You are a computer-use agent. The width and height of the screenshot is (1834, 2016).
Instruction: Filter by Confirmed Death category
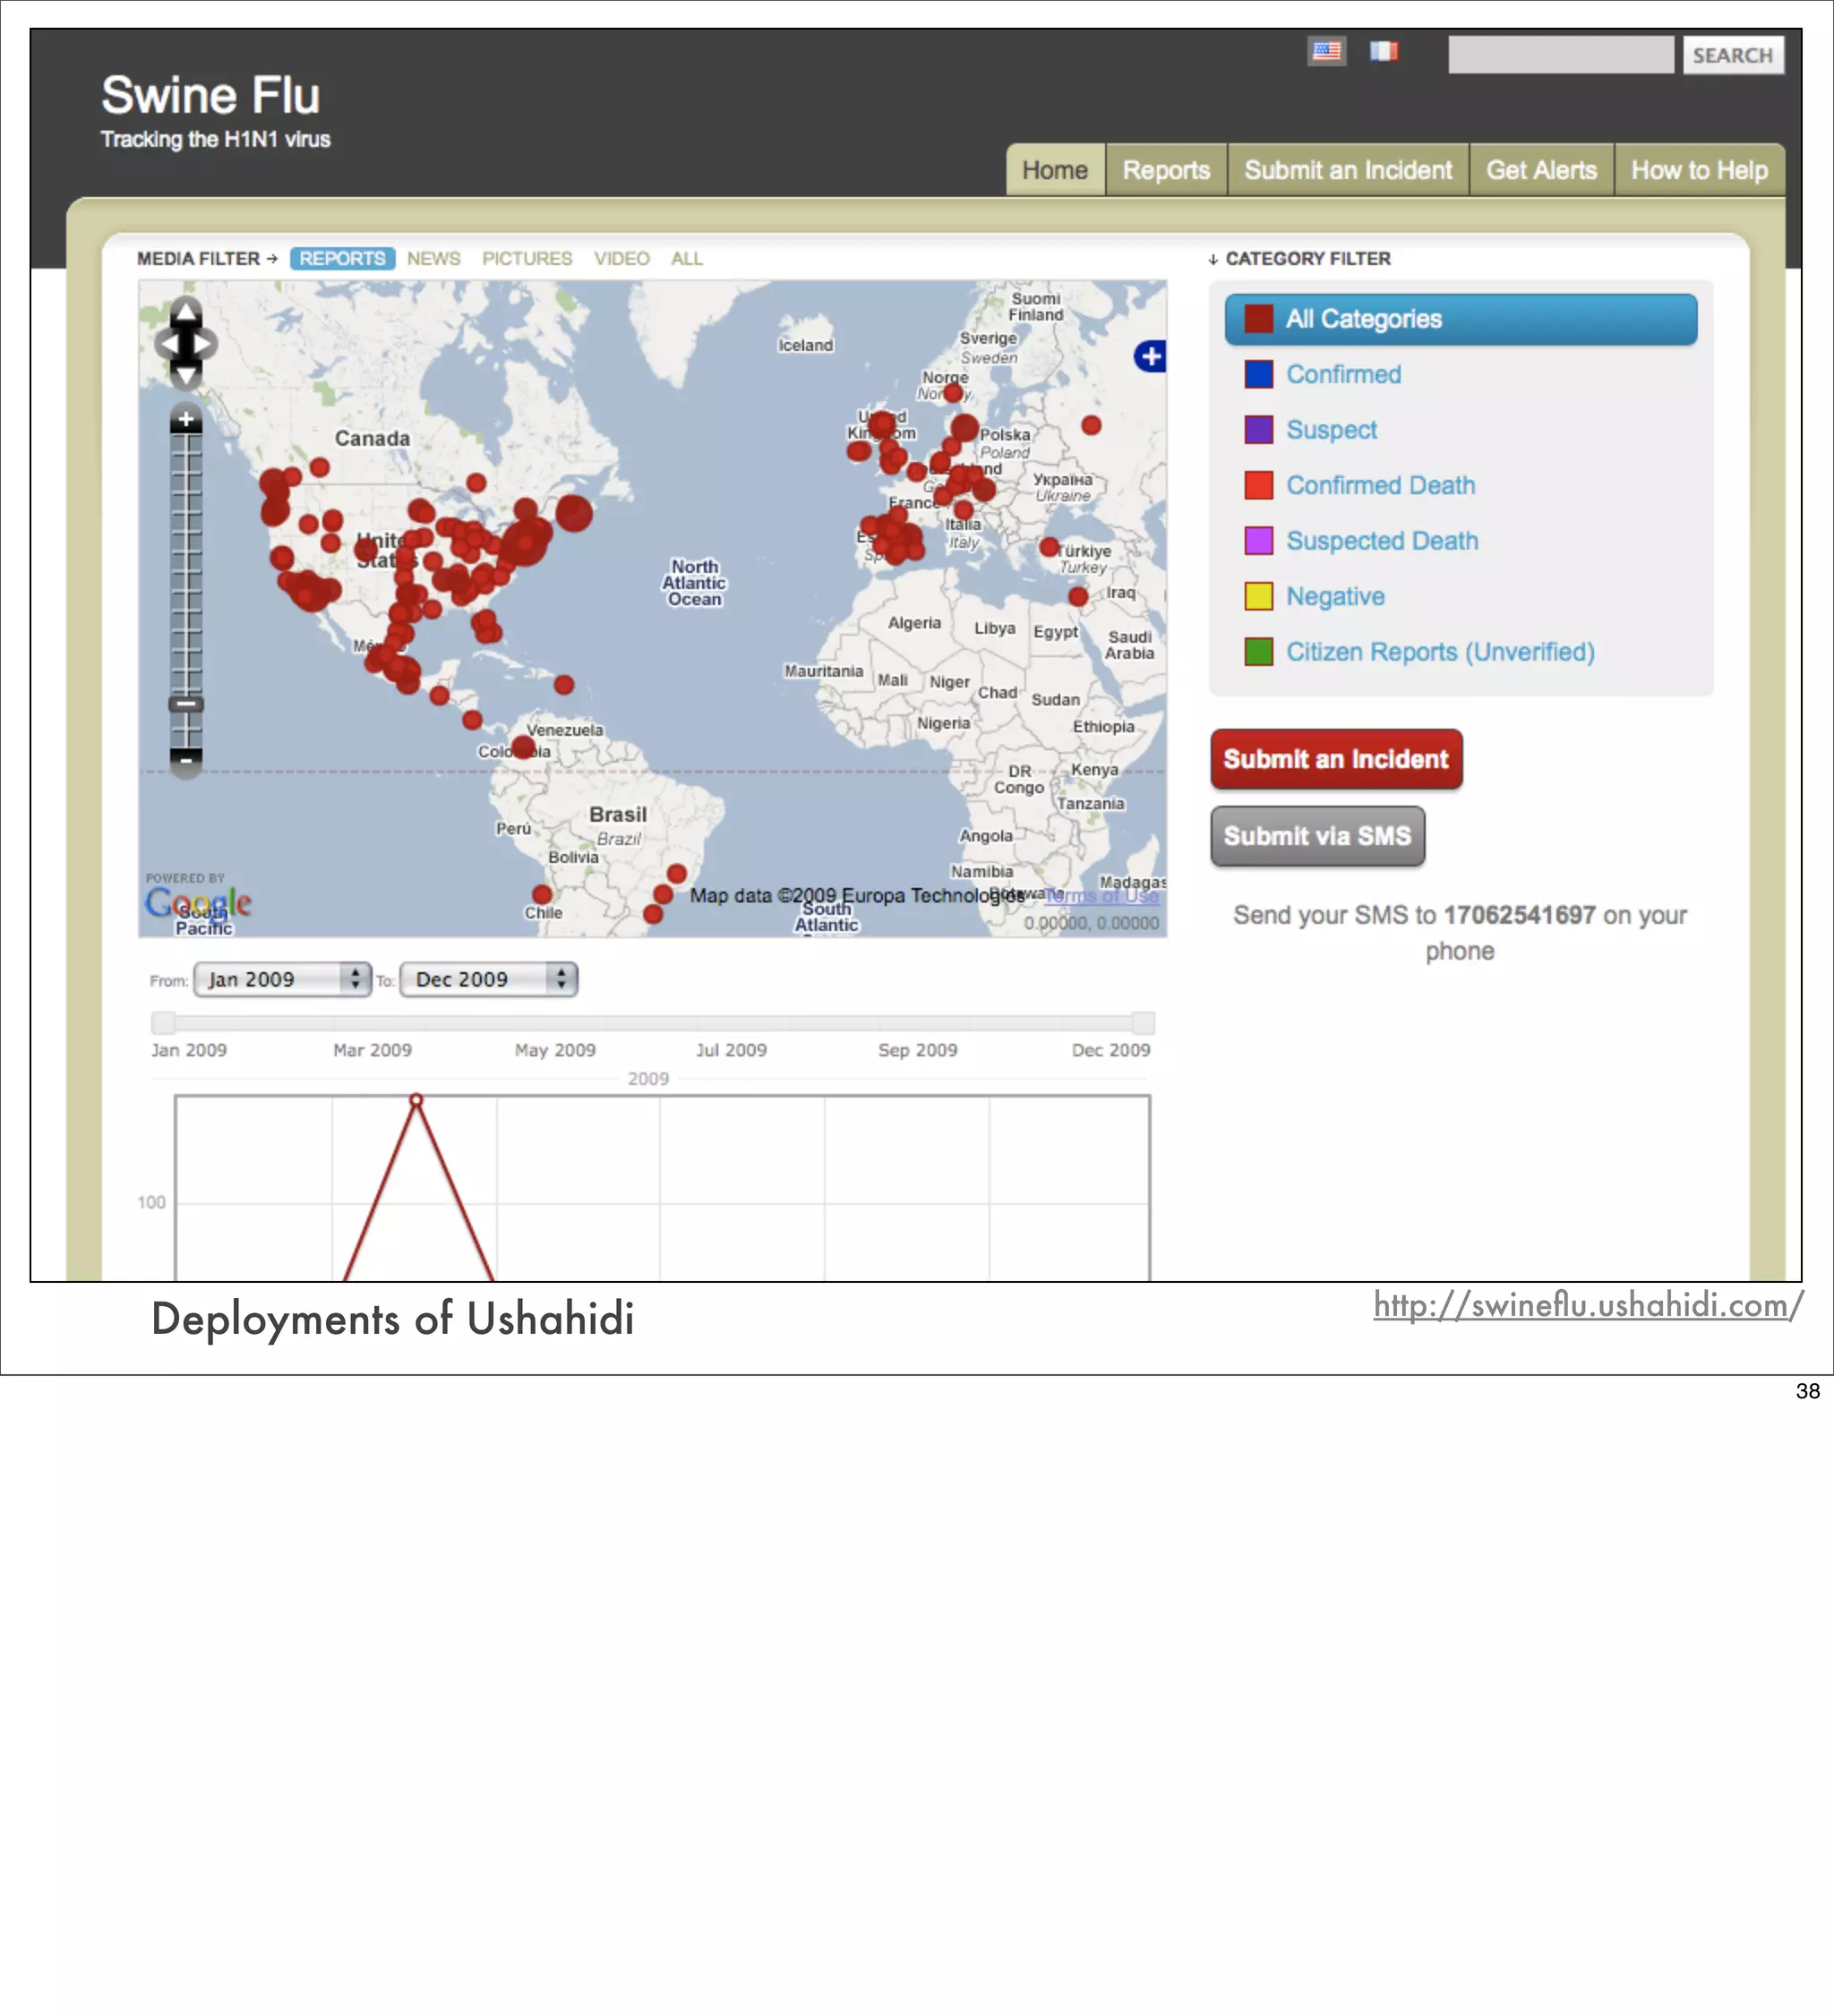pos(1380,485)
